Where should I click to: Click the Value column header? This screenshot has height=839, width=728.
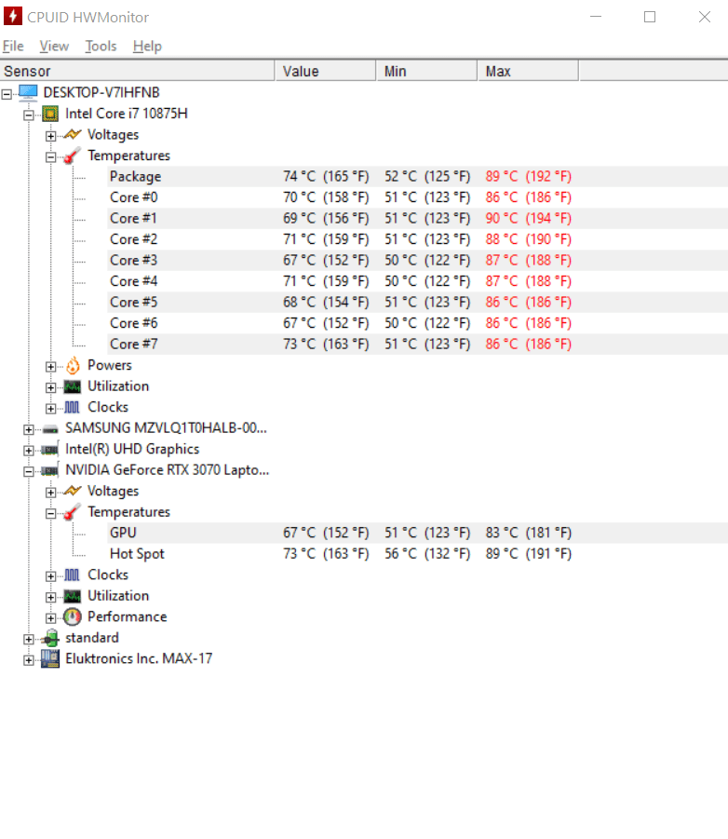pyautogui.click(x=326, y=71)
